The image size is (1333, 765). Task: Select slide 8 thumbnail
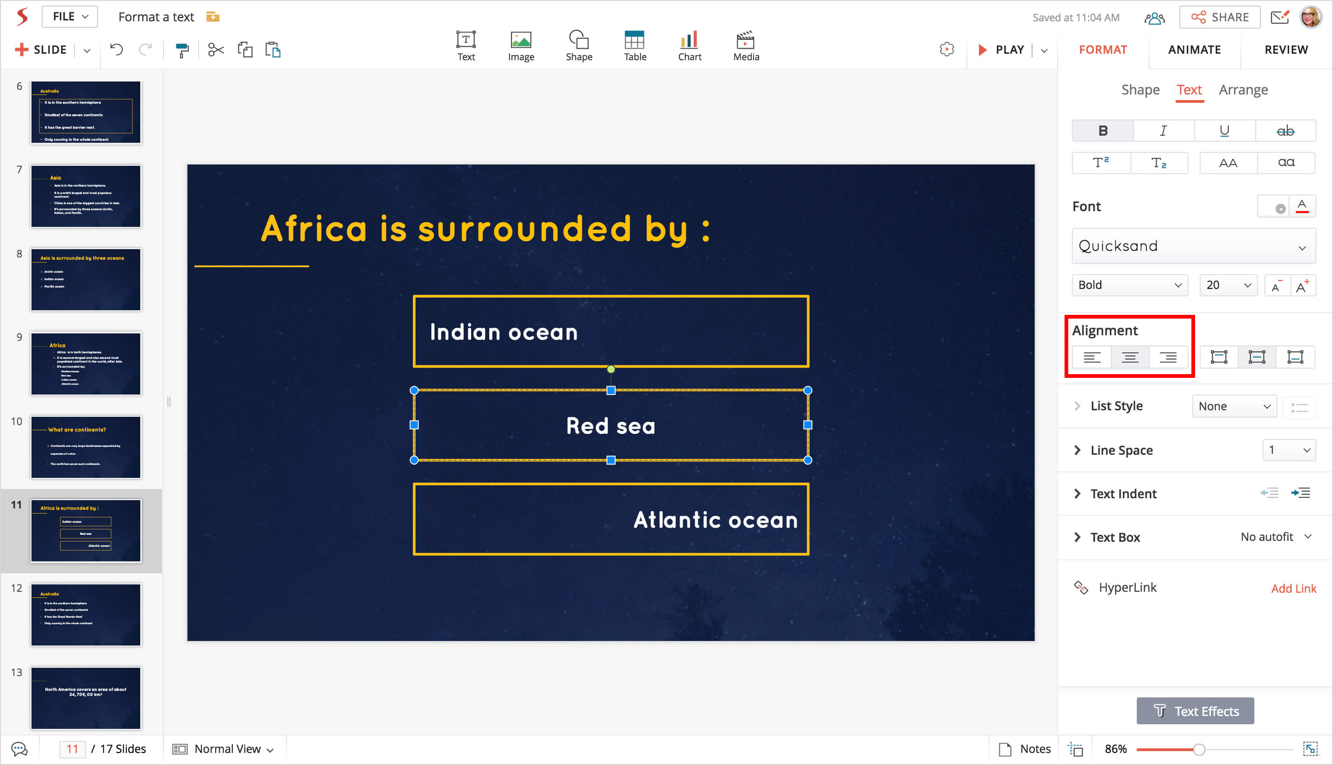point(86,280)
